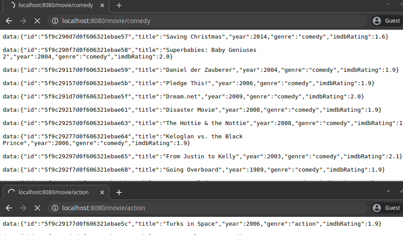Screen dimensions: 403x235
Task: Click the forward arrow in the action window
Action: pos(23,208)
